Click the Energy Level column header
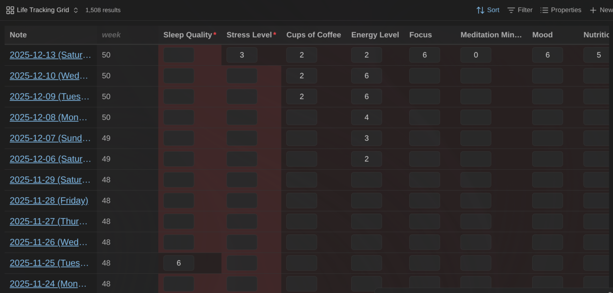The image size is (613, 293). [x=375, y=35]
